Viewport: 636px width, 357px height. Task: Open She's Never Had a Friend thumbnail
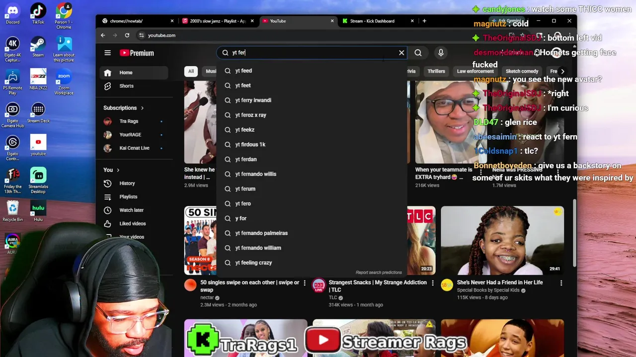(x=502, y=240)
